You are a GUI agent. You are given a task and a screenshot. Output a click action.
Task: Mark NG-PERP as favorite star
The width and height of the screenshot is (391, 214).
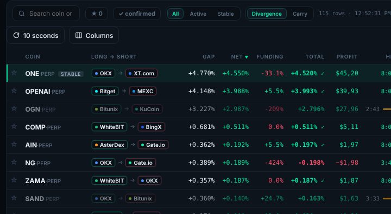[x=14, y=163]
